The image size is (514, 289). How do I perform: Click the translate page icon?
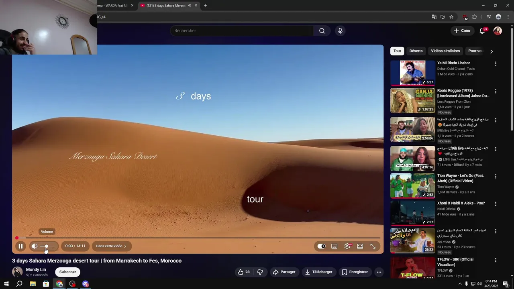(434, 17)
